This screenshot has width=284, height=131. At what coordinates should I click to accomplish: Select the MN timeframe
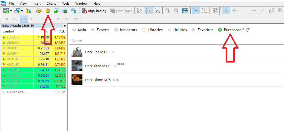tap(76, 19)
